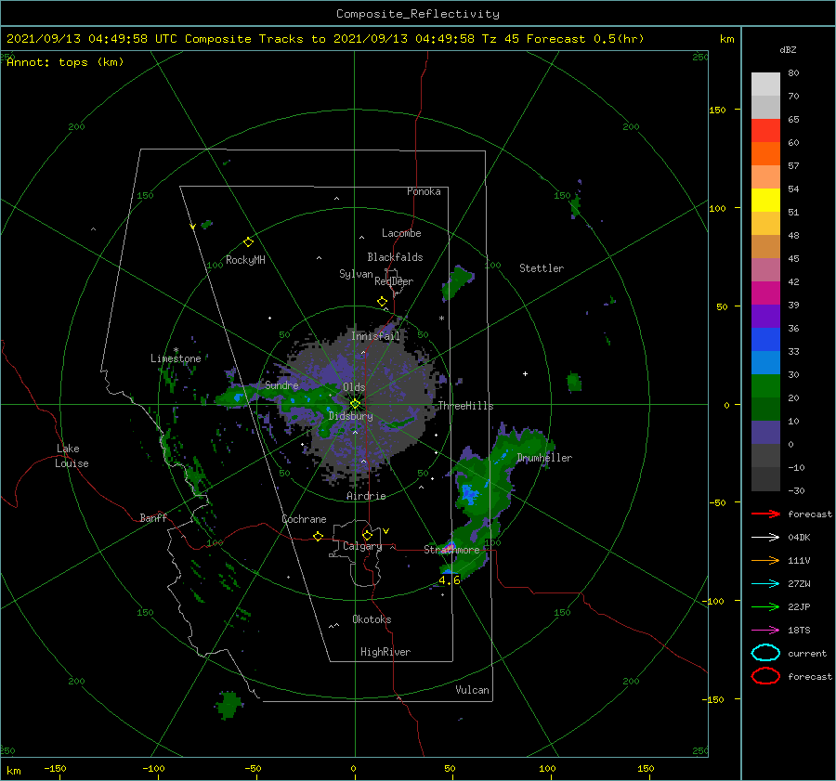836x781 pixels.
Task: Click the yellow radar-site diamond below Olds
Action: click(355, 404)
